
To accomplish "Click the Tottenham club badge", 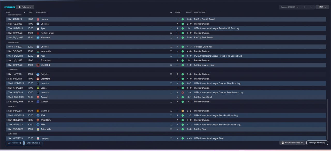I will coord(38,61).
